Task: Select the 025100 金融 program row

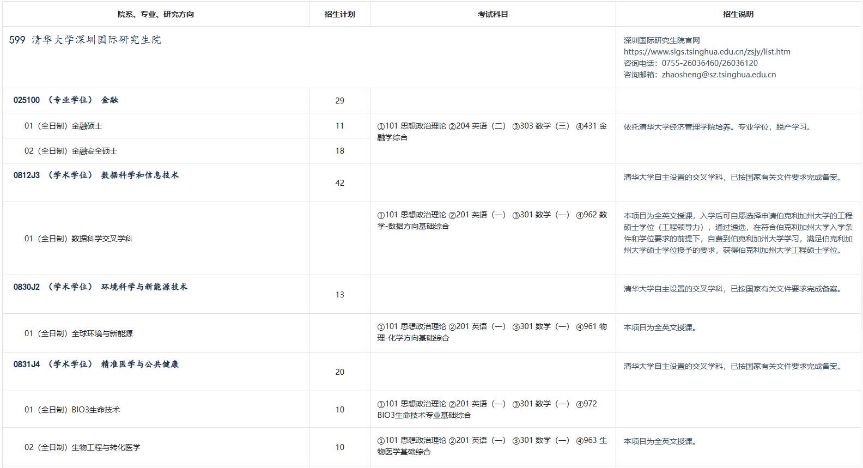Action: point(66,100)
